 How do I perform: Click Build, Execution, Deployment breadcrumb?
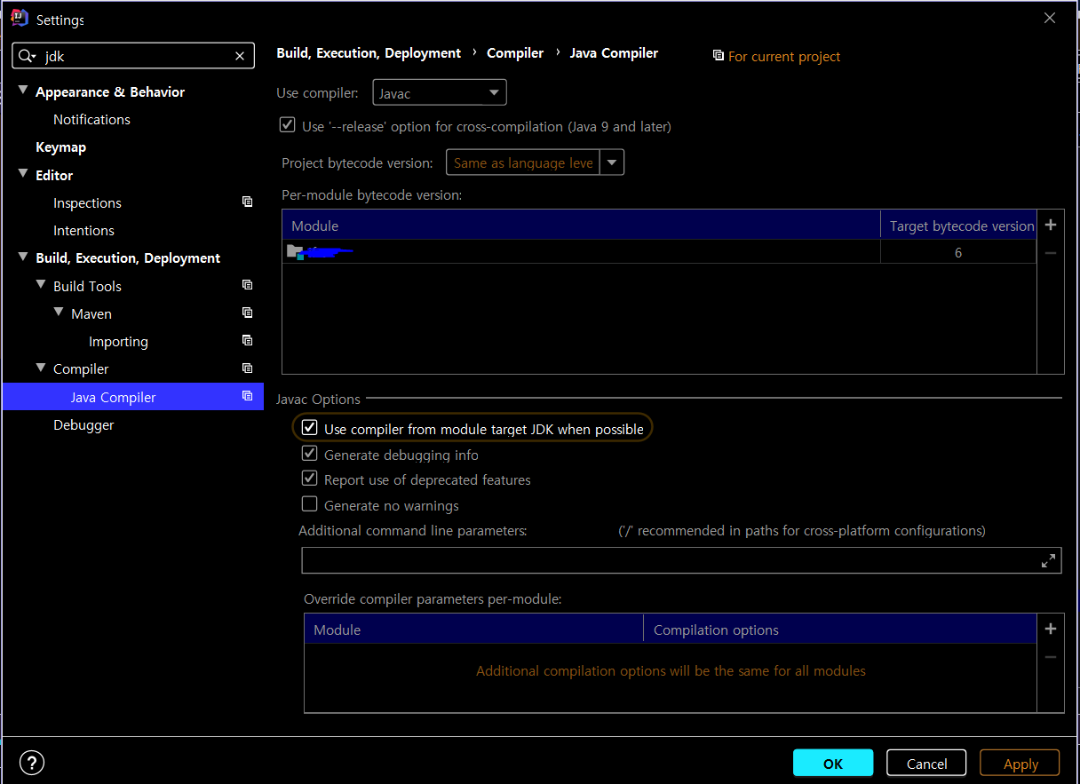(369, 52)
